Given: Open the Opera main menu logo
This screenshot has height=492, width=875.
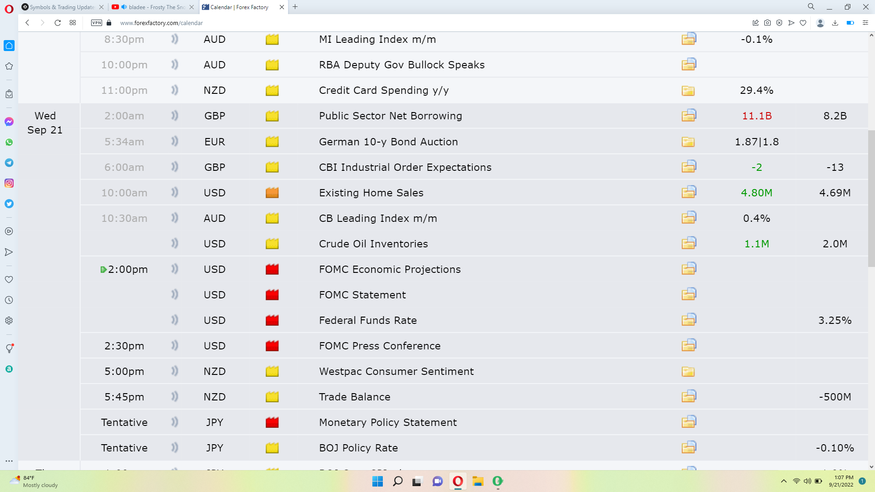Looking at the screenshot, I should click(9, 8).
